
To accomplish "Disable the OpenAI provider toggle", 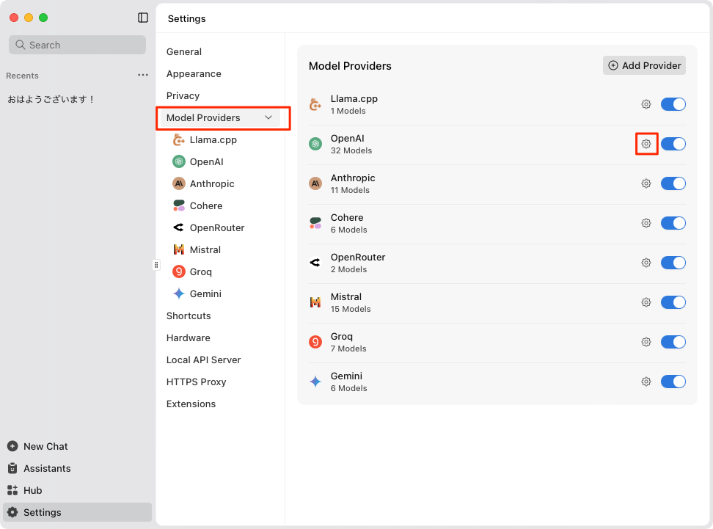I will coord(673,144).
